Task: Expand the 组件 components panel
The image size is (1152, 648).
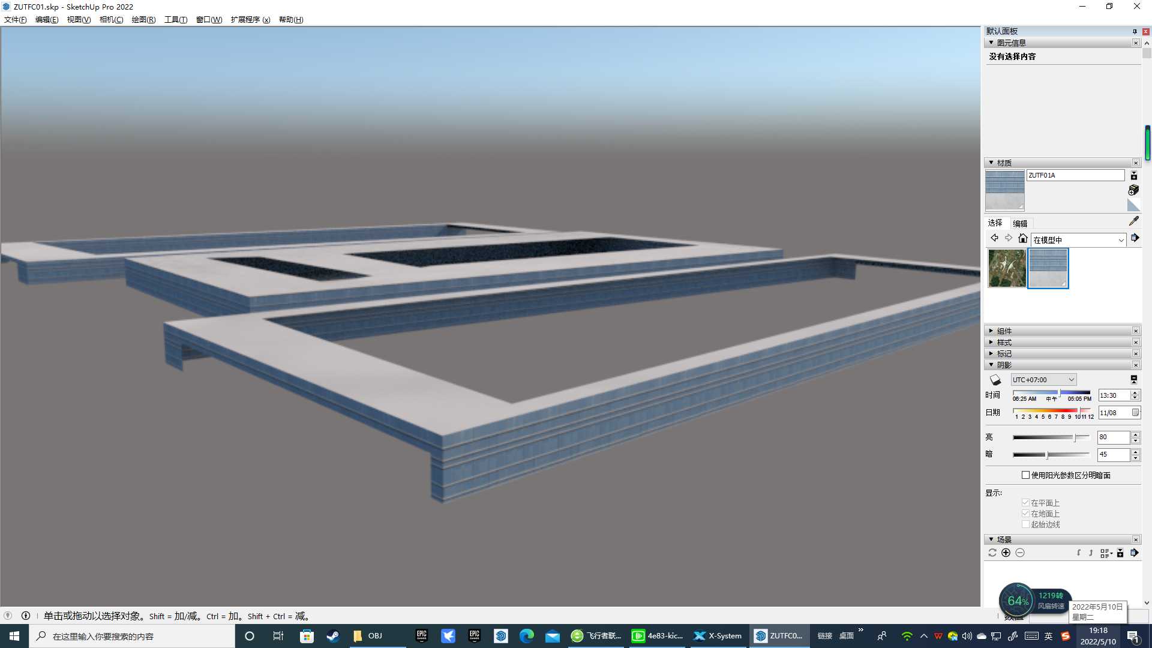Action: [991, 331]
